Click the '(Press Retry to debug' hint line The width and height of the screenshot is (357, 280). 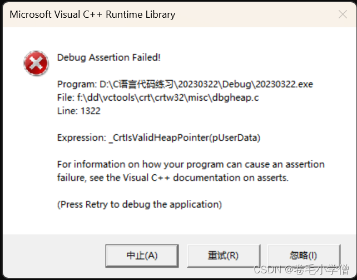click(x=140, y=205)
